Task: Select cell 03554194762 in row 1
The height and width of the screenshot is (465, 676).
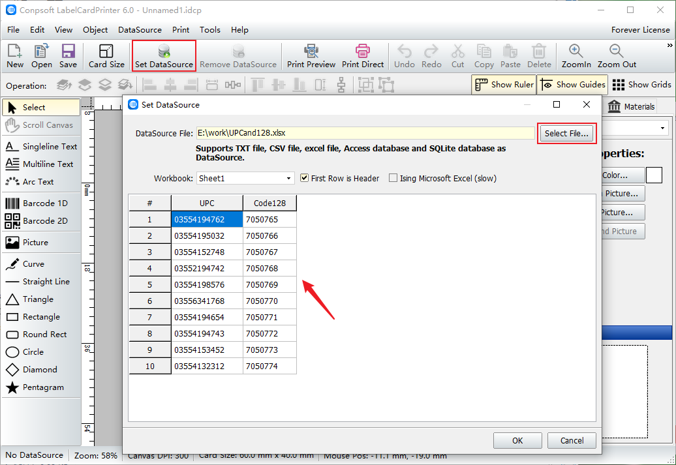Action: pos(207,219)
